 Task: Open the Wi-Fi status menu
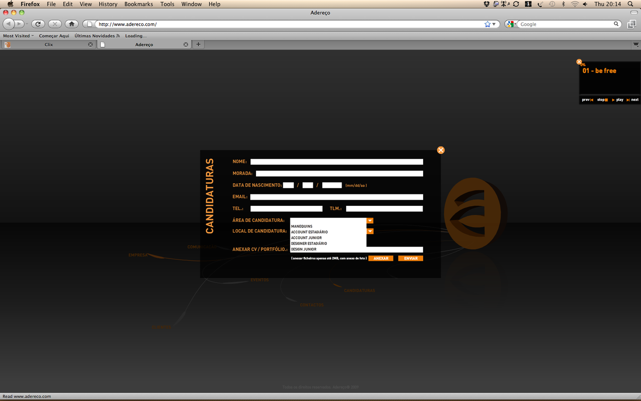tap(575, 4)
